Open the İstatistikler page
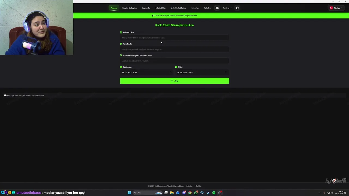The height and width of the screenshot is (196, 349). pyautogui.click(x=161, y=8)
